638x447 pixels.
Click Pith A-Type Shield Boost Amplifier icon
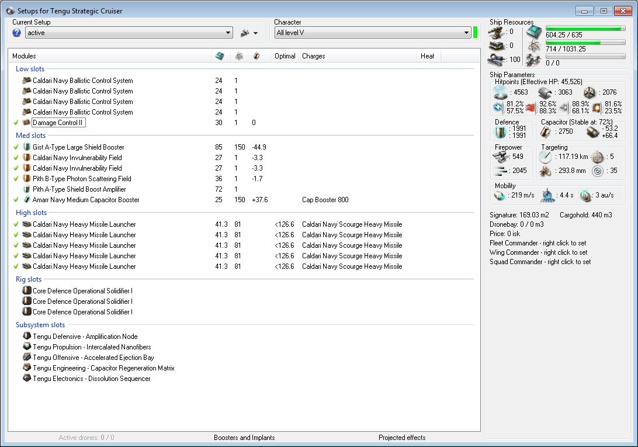27,189
